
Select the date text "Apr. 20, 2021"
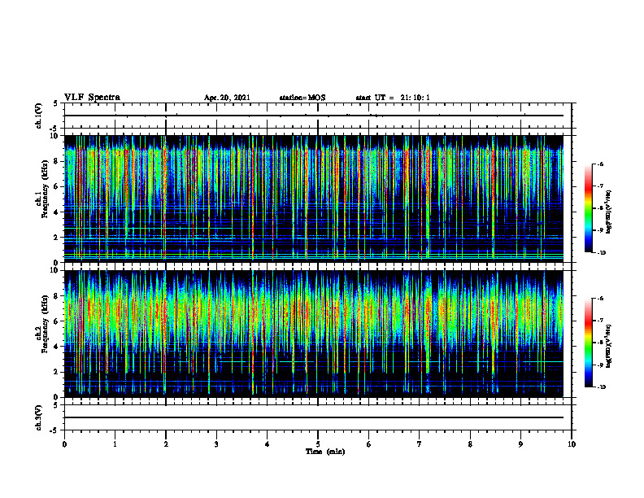(x=227, y=98)
